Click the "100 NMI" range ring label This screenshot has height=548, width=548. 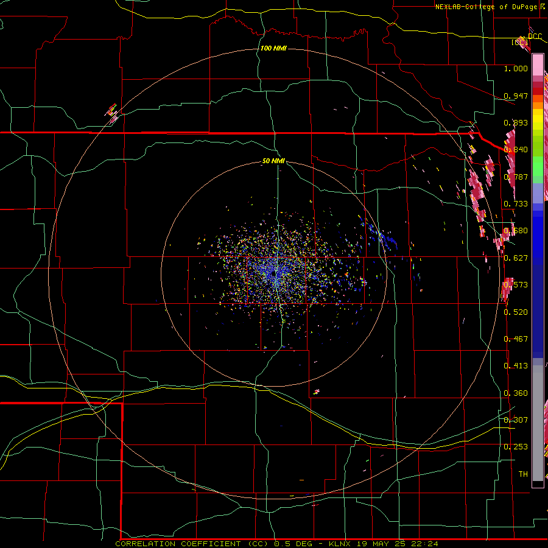click(273, 48)
